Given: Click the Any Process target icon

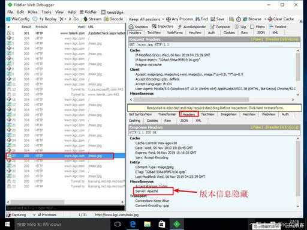Looking at the screenshot, I should click(x=168, y=19).
